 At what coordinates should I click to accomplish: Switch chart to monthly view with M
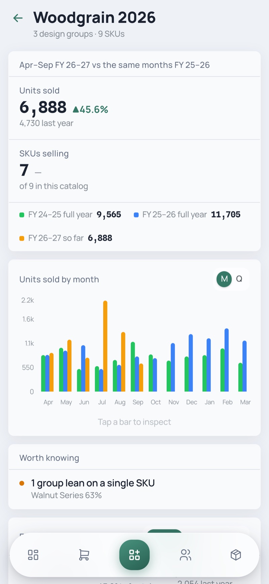tap(224, 279)
